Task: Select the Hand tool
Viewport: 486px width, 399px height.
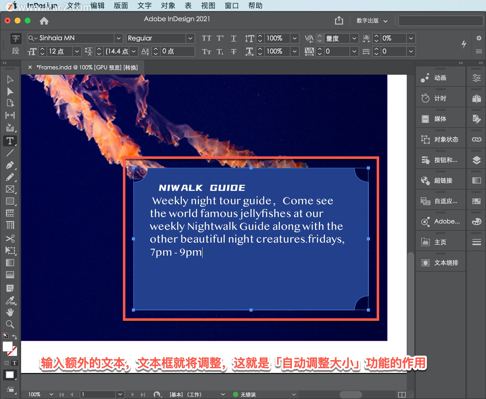Action: coord(10,312)
